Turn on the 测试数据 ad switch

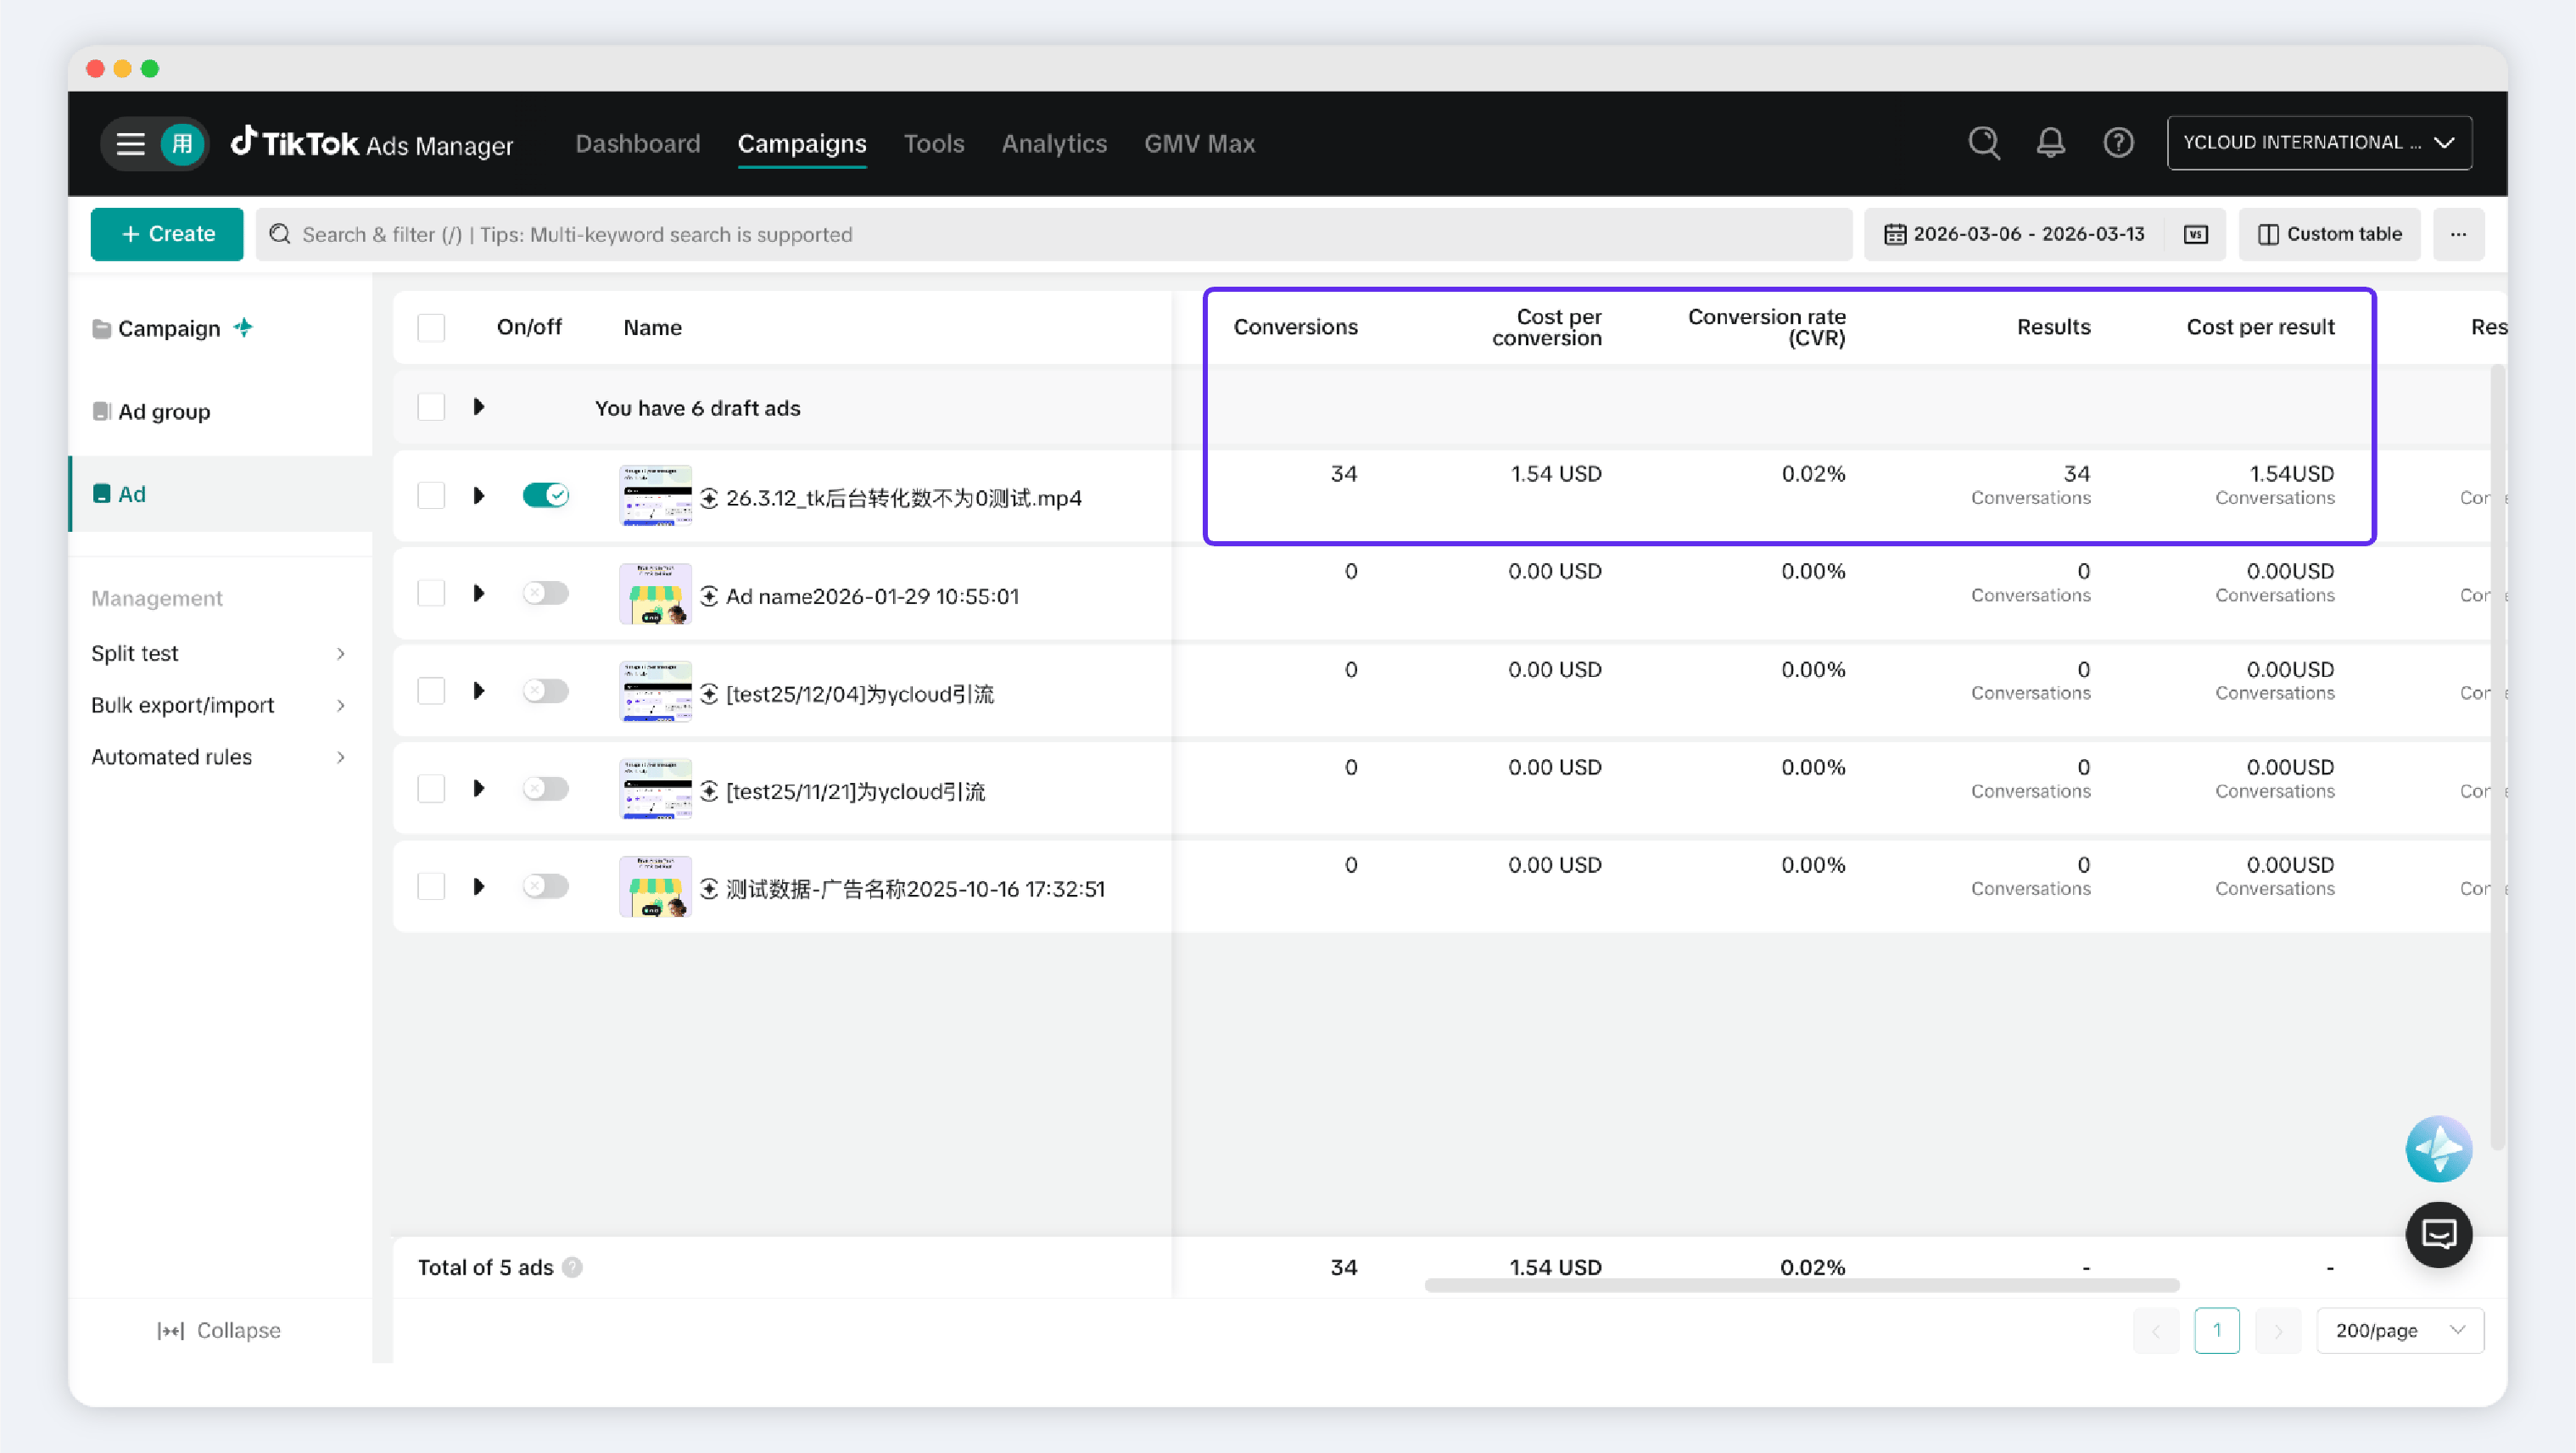[x=545, y=886]
